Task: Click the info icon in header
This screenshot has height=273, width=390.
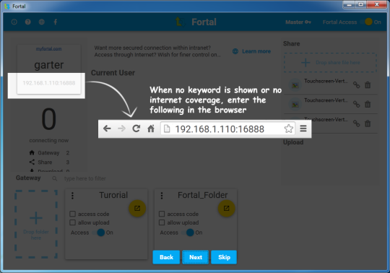Action: coord(14,22)
